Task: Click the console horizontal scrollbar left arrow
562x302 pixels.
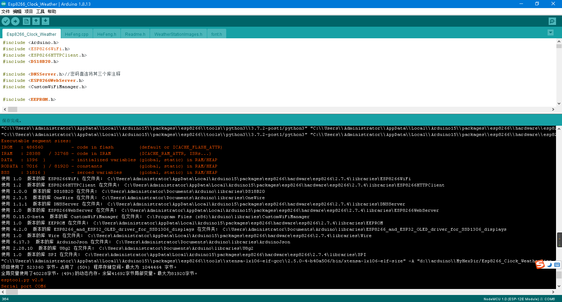Action: (3, 292)
